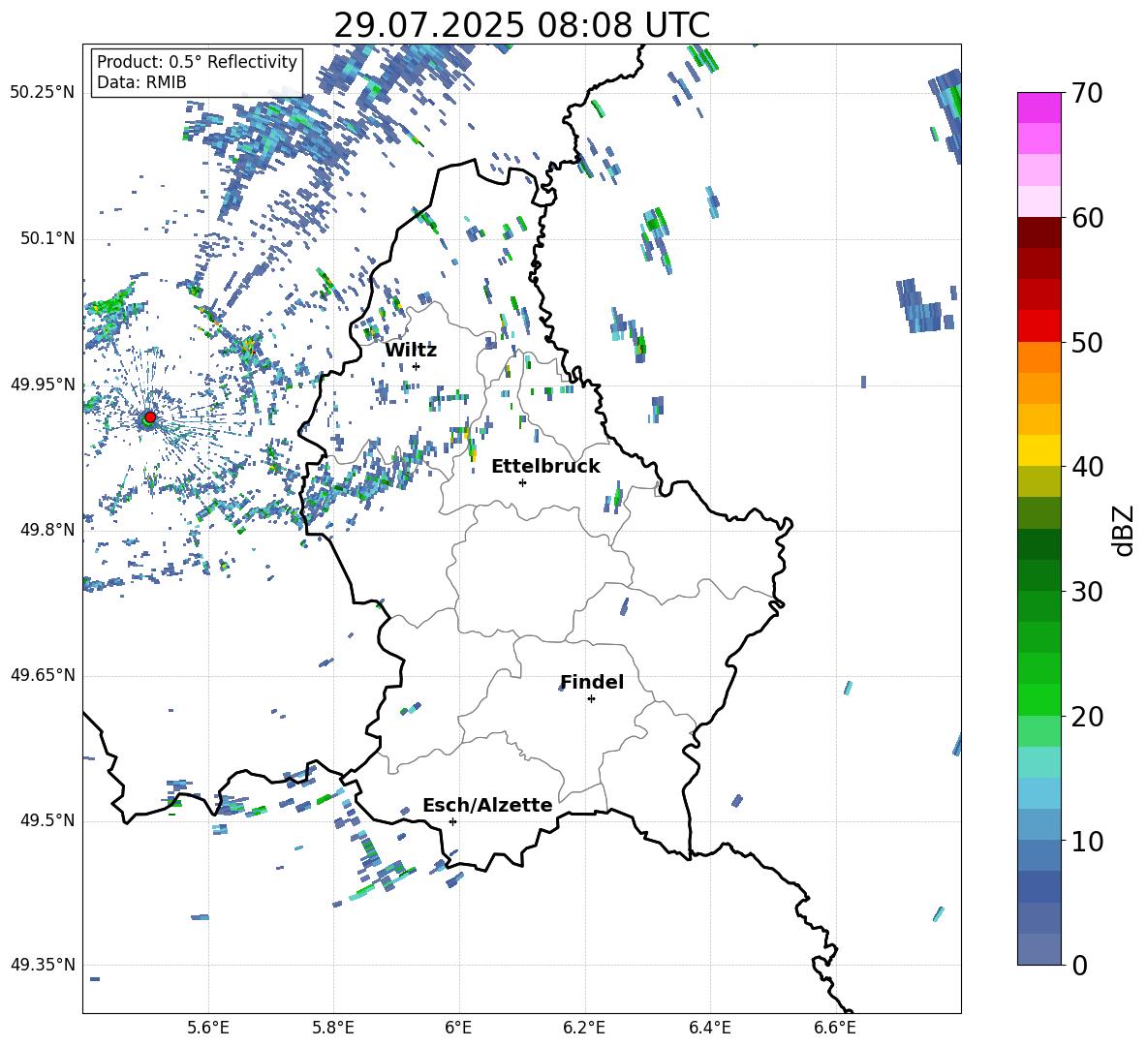1147x1047 pixels.
Task: Click the 49.35°N latitude label
Action: (x=43, y=965)
